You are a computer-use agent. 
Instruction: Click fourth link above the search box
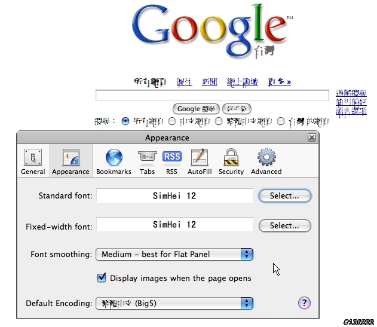coord(243,82)
